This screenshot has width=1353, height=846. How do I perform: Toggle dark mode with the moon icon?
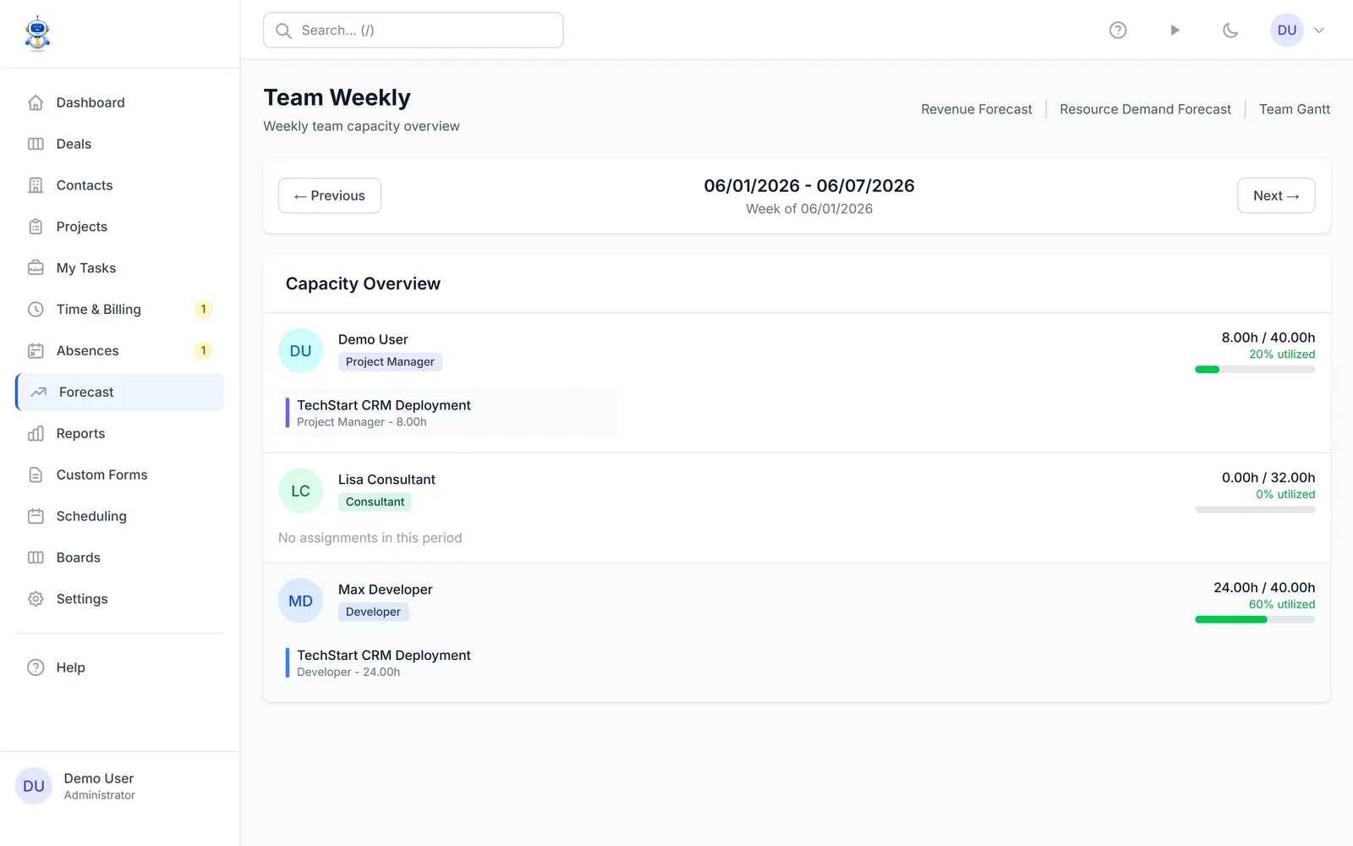pyautogui.click(x=1230, y=30)
